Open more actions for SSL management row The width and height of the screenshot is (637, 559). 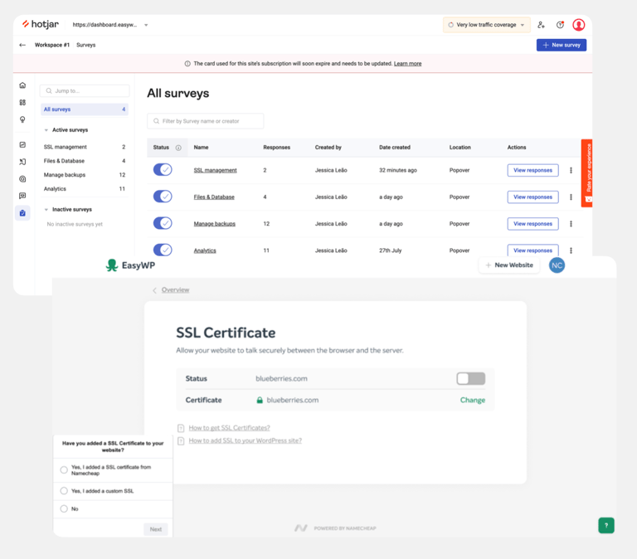[571, 170]
